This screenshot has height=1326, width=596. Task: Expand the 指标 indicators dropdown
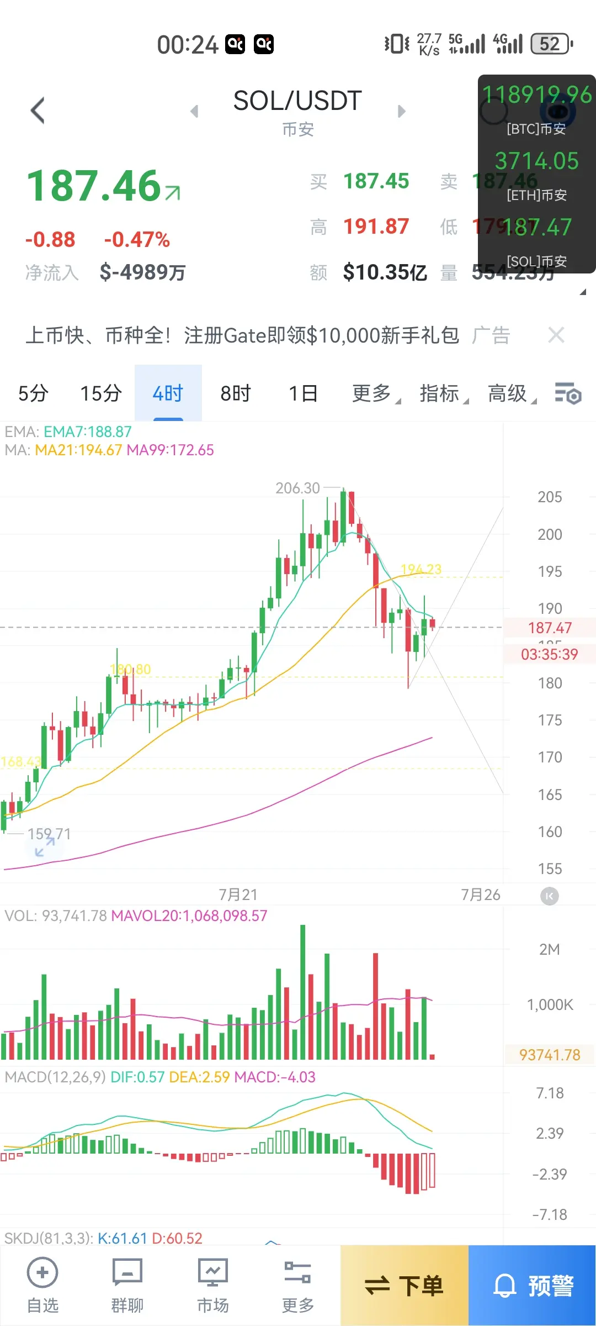[x=444, y=393]
